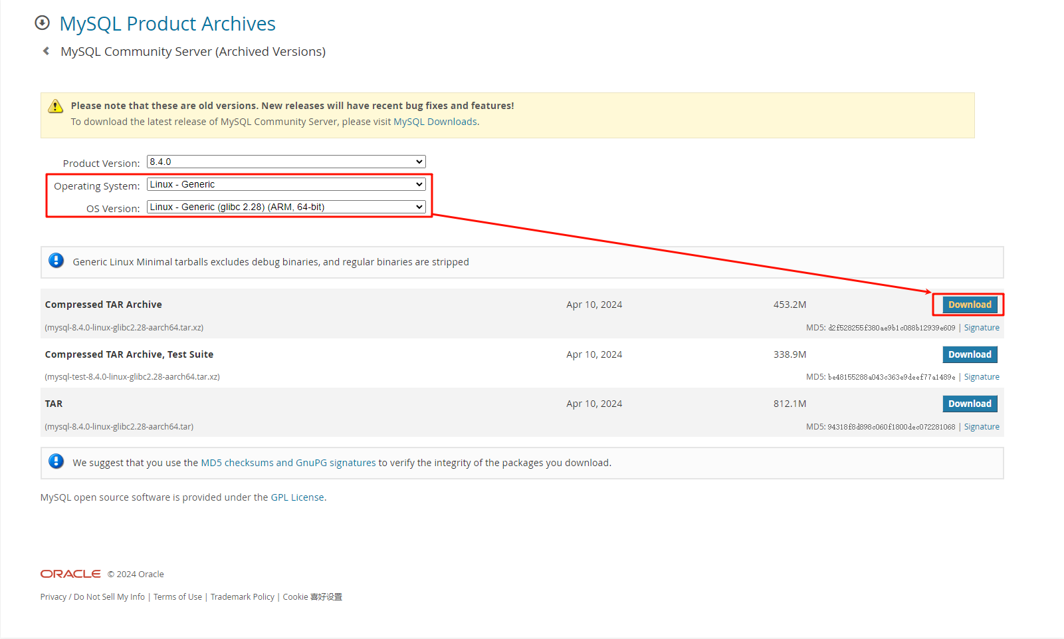Screen dimensions: 1064x639
Task: Visit the MySQL Downloads link
Action: (x=435, y=122)
